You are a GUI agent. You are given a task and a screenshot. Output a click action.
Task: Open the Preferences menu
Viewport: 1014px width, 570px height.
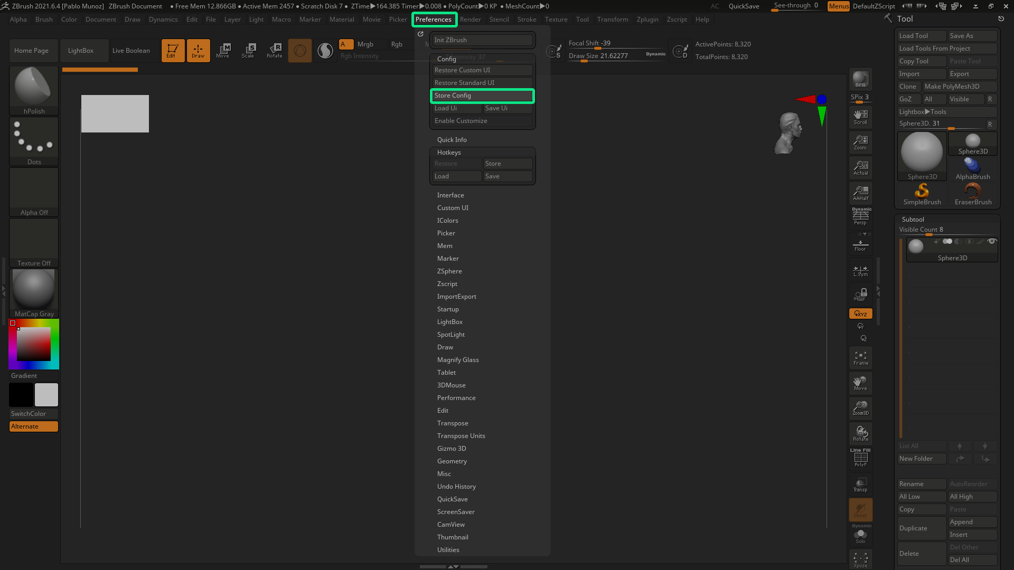click(434, 20)
